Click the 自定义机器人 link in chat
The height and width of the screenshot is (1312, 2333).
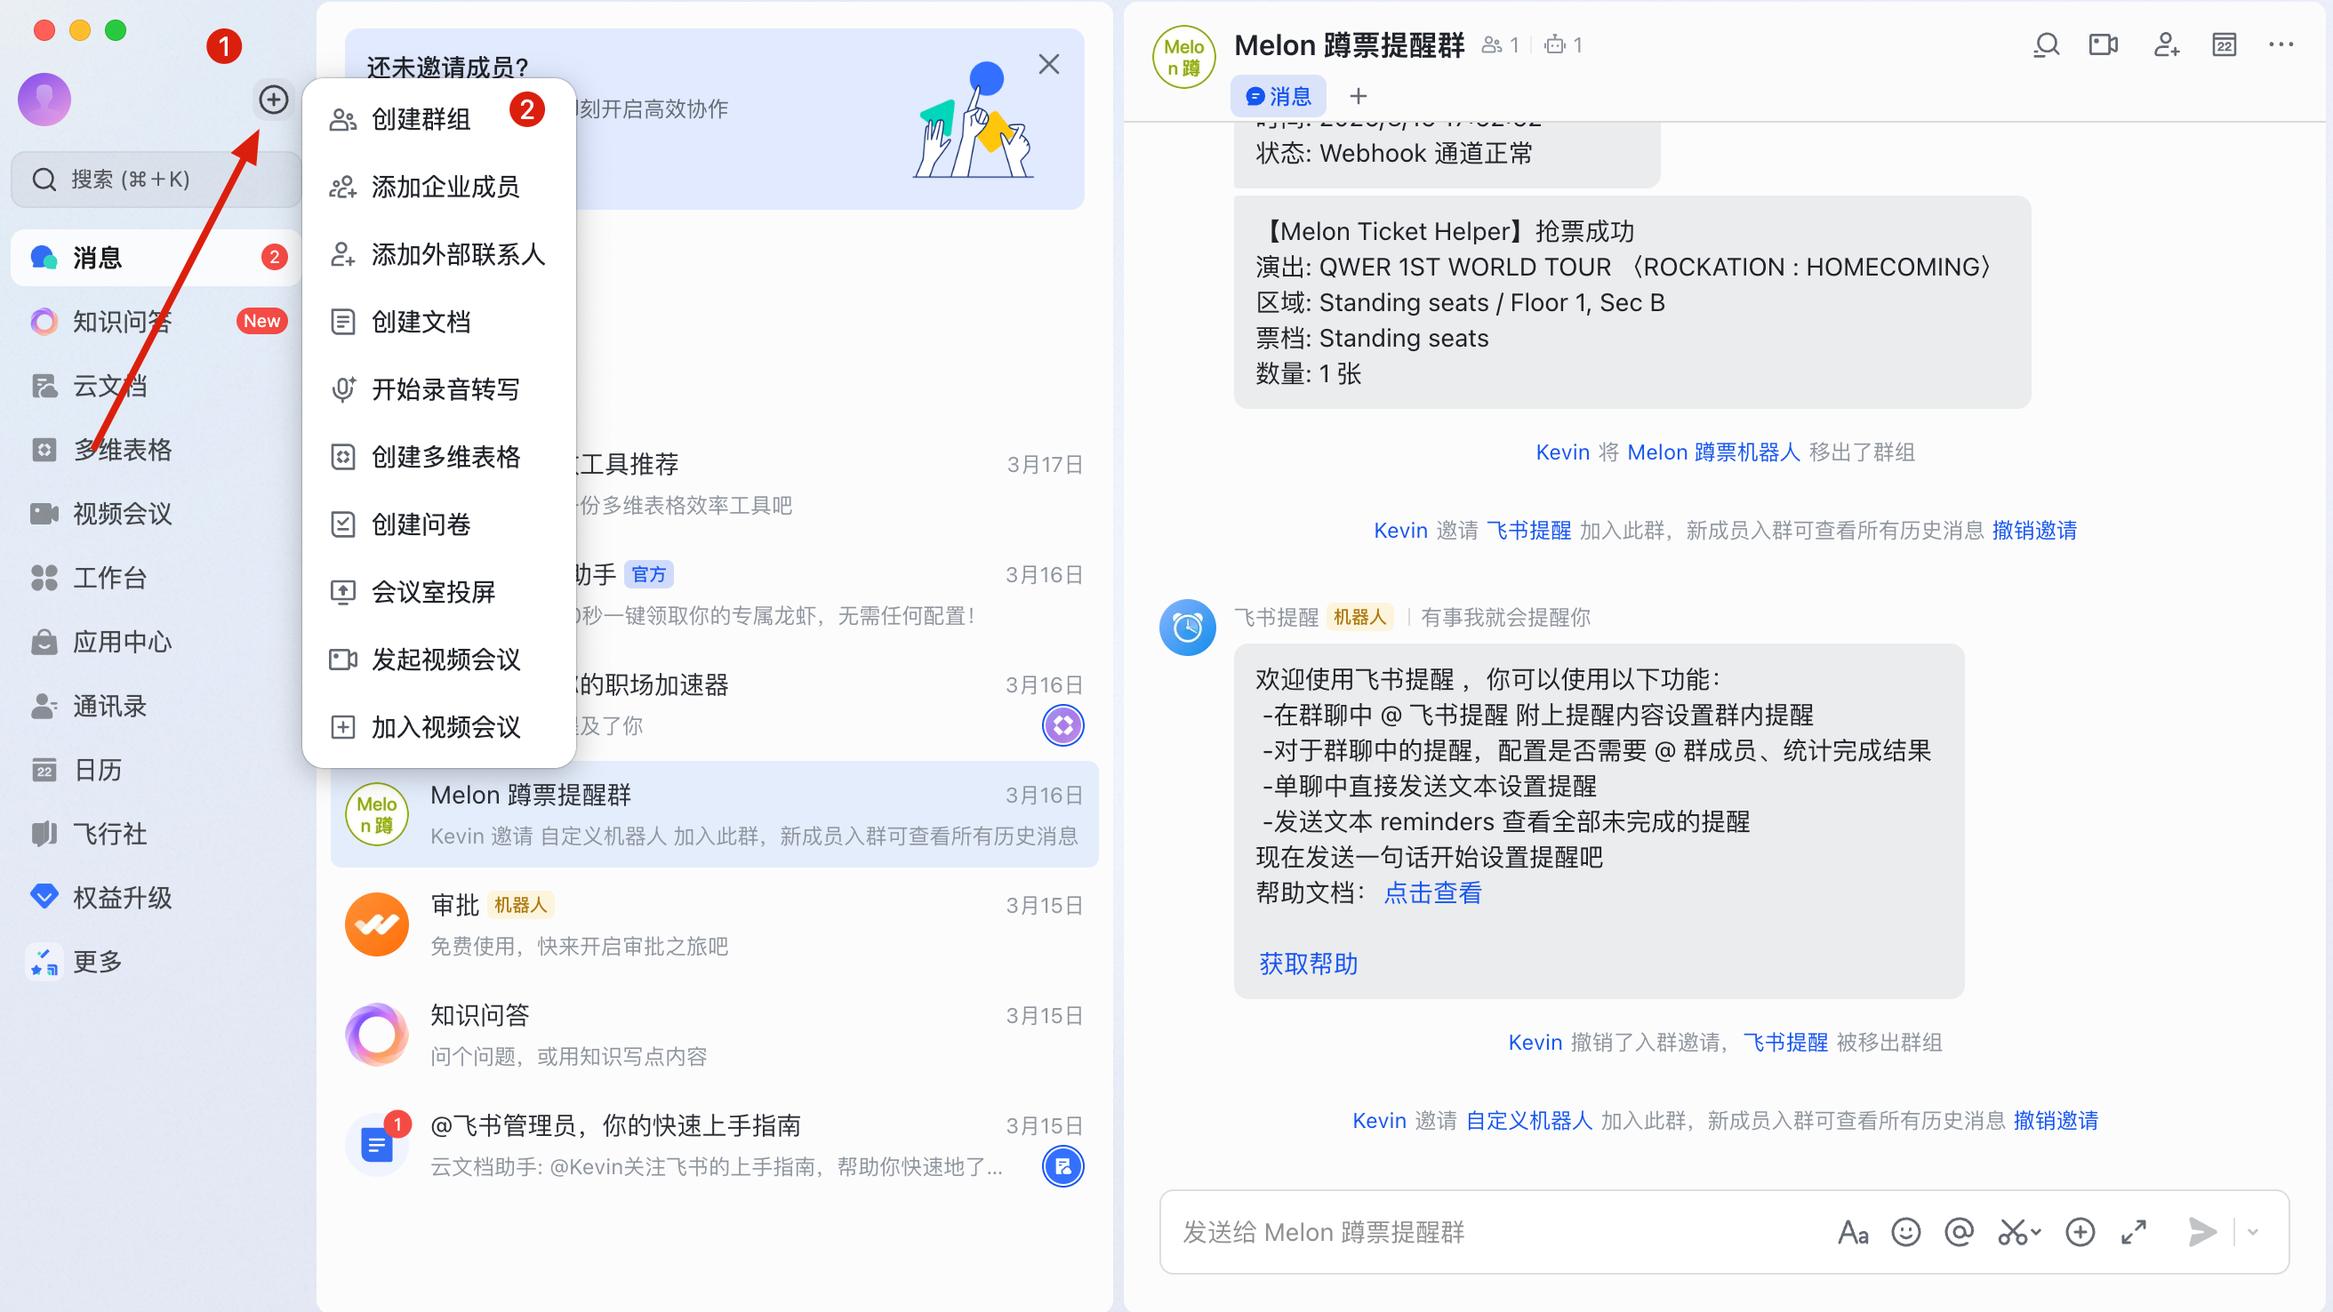coord(1528,1121)
